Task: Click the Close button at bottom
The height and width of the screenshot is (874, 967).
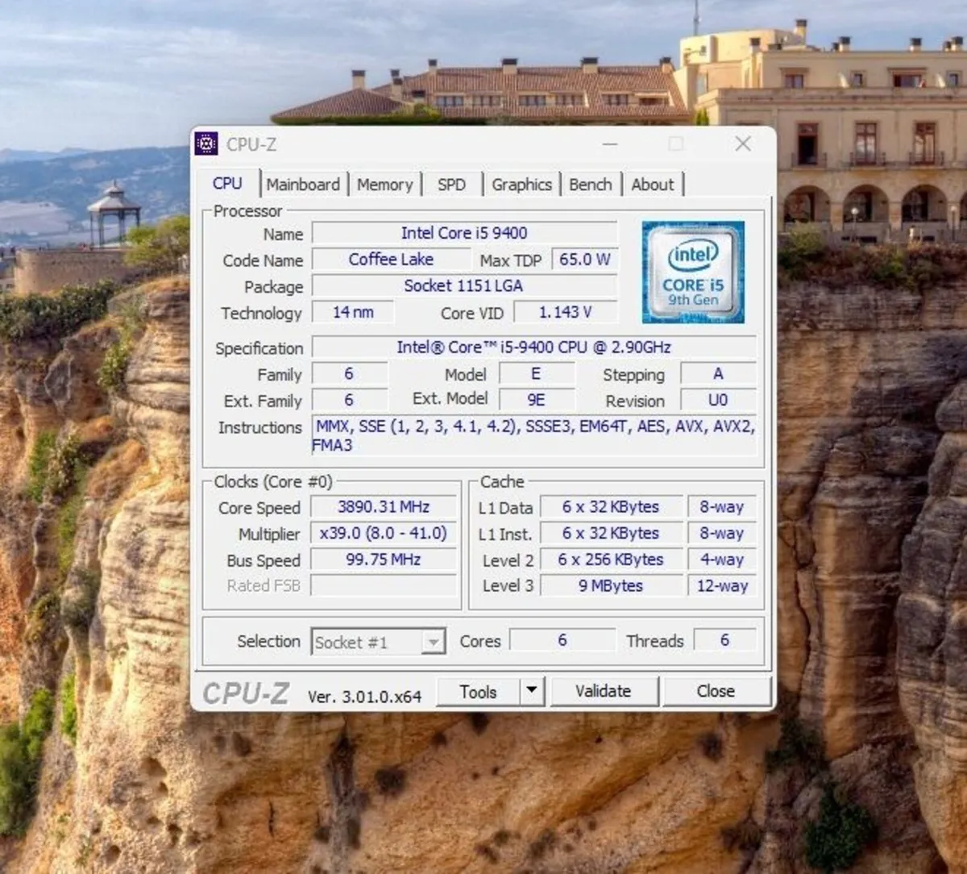Action: click(x=716, y=691)
